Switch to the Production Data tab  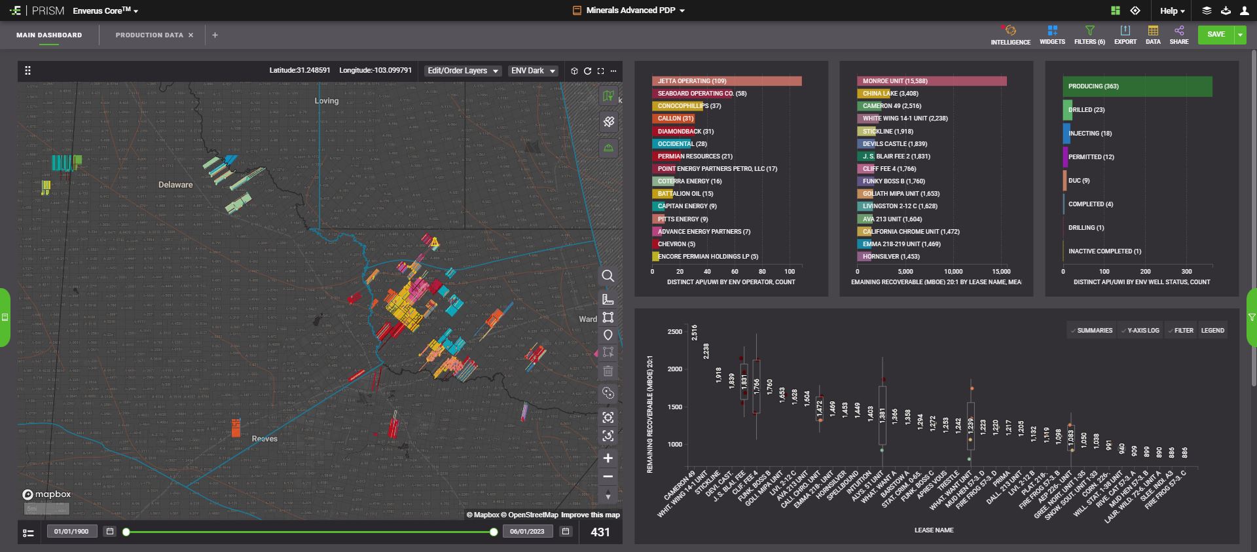tap(149, 35)
